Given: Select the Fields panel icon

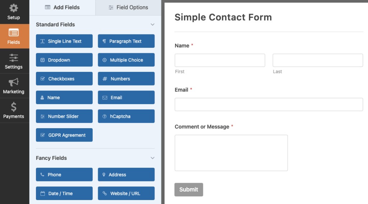Looking at the screenshot, I should click(14, 33).
